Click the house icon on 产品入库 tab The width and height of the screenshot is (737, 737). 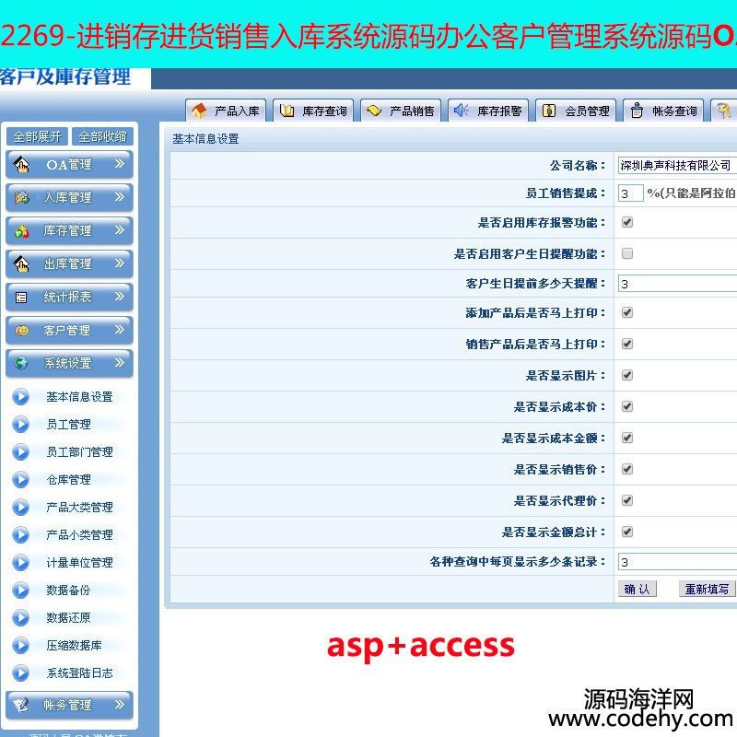199,111
